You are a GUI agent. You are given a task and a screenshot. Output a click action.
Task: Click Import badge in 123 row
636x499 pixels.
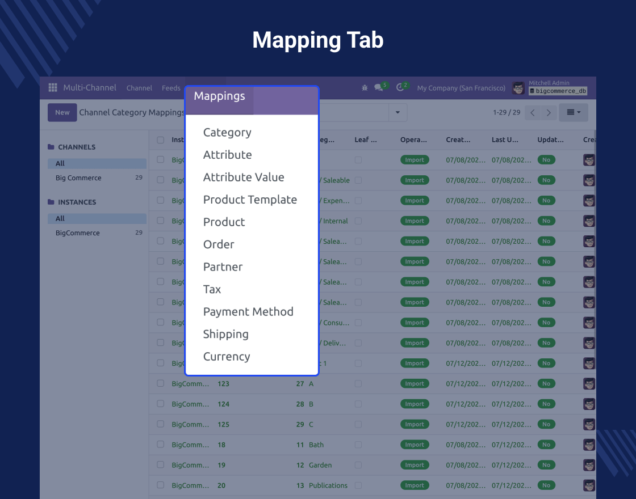point(415,383)
